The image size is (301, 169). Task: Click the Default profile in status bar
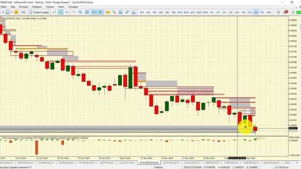coord(158,167)
